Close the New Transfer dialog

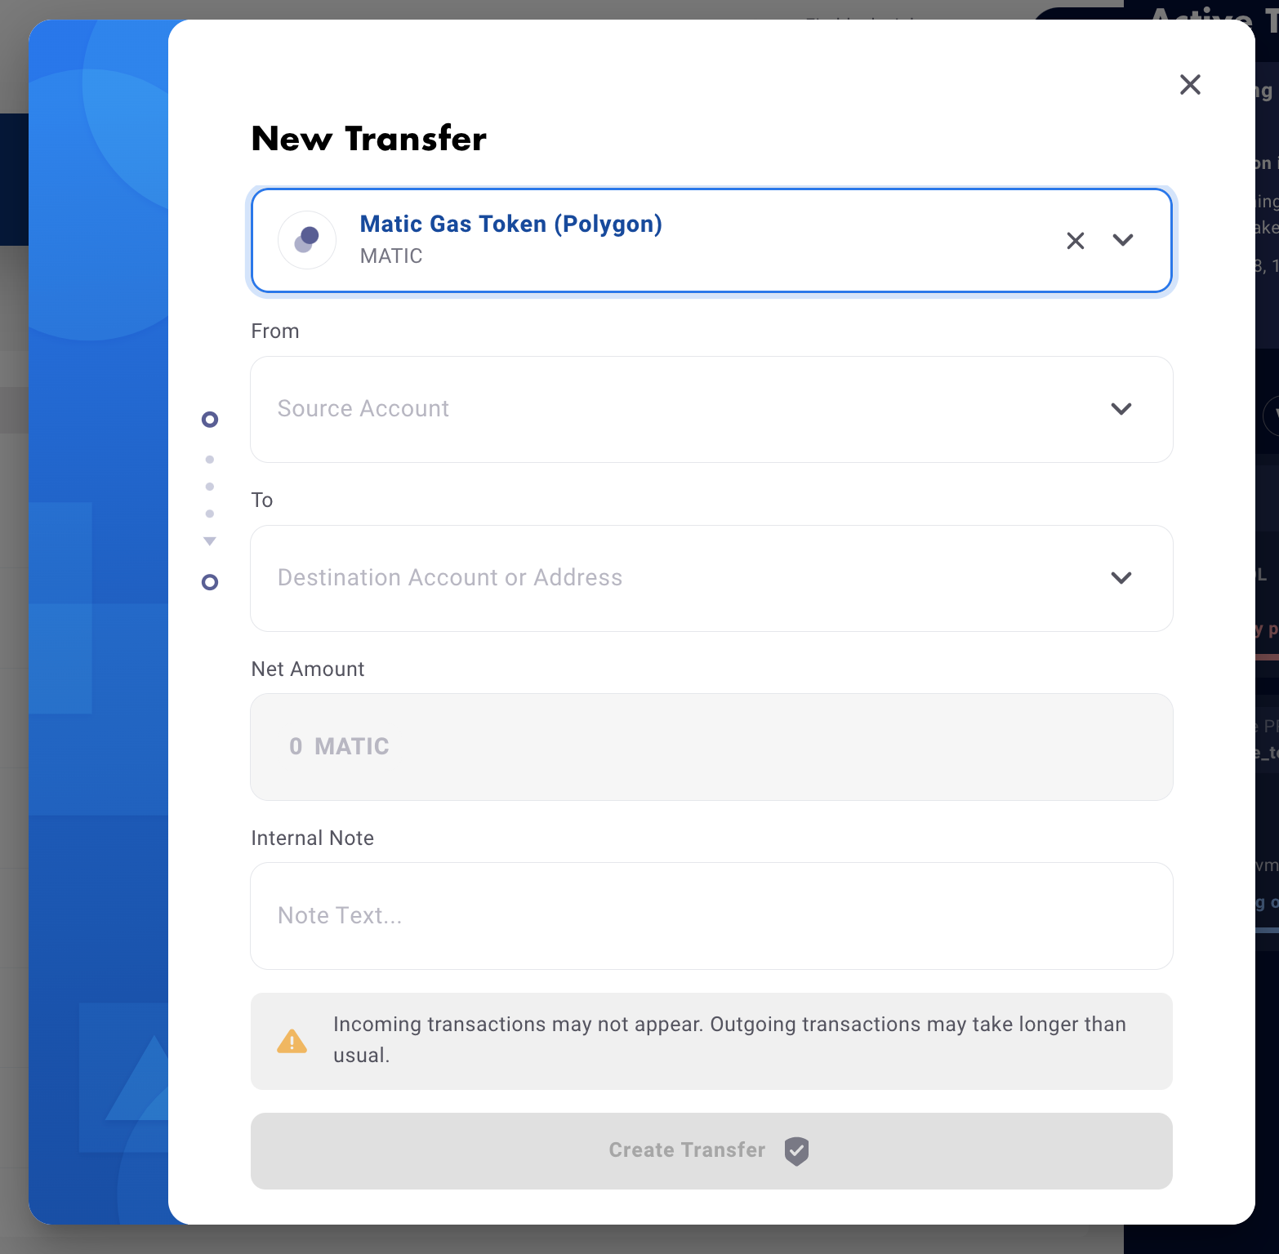pyautogui.click(x=1190, y=84)
